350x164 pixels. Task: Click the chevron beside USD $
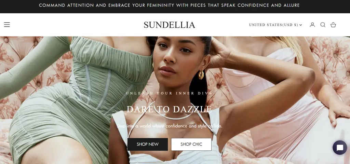301,25
